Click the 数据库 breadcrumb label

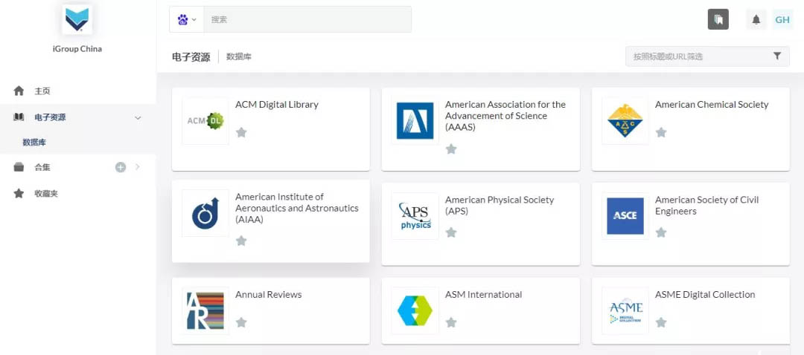click(x=239, y=56)
